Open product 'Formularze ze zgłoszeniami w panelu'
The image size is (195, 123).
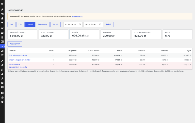[x=18, y=66]
